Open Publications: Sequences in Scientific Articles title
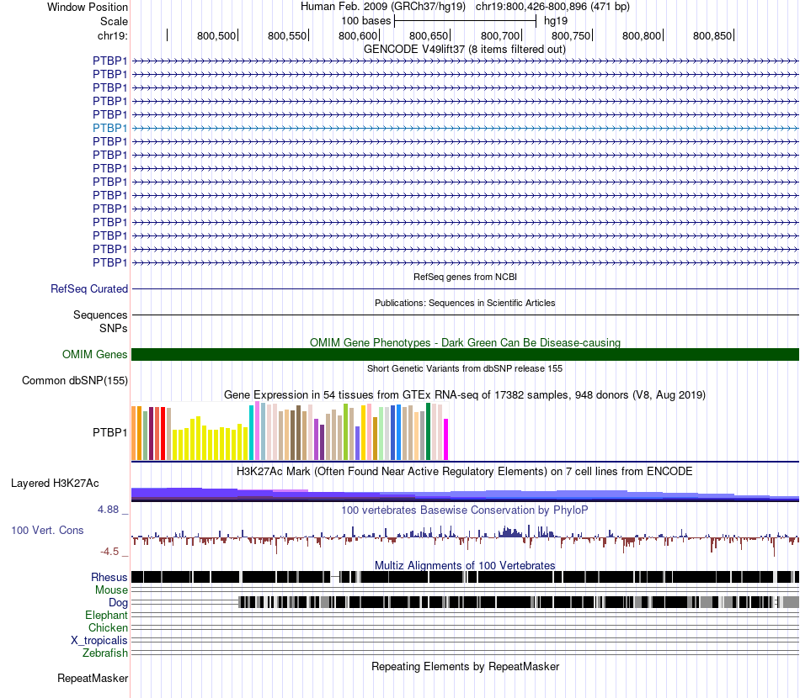This screenshot has height=698, width=800. [x=465, y=303]
